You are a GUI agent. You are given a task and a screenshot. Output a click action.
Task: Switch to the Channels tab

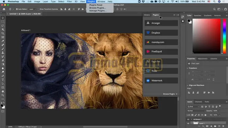point(198,102)
